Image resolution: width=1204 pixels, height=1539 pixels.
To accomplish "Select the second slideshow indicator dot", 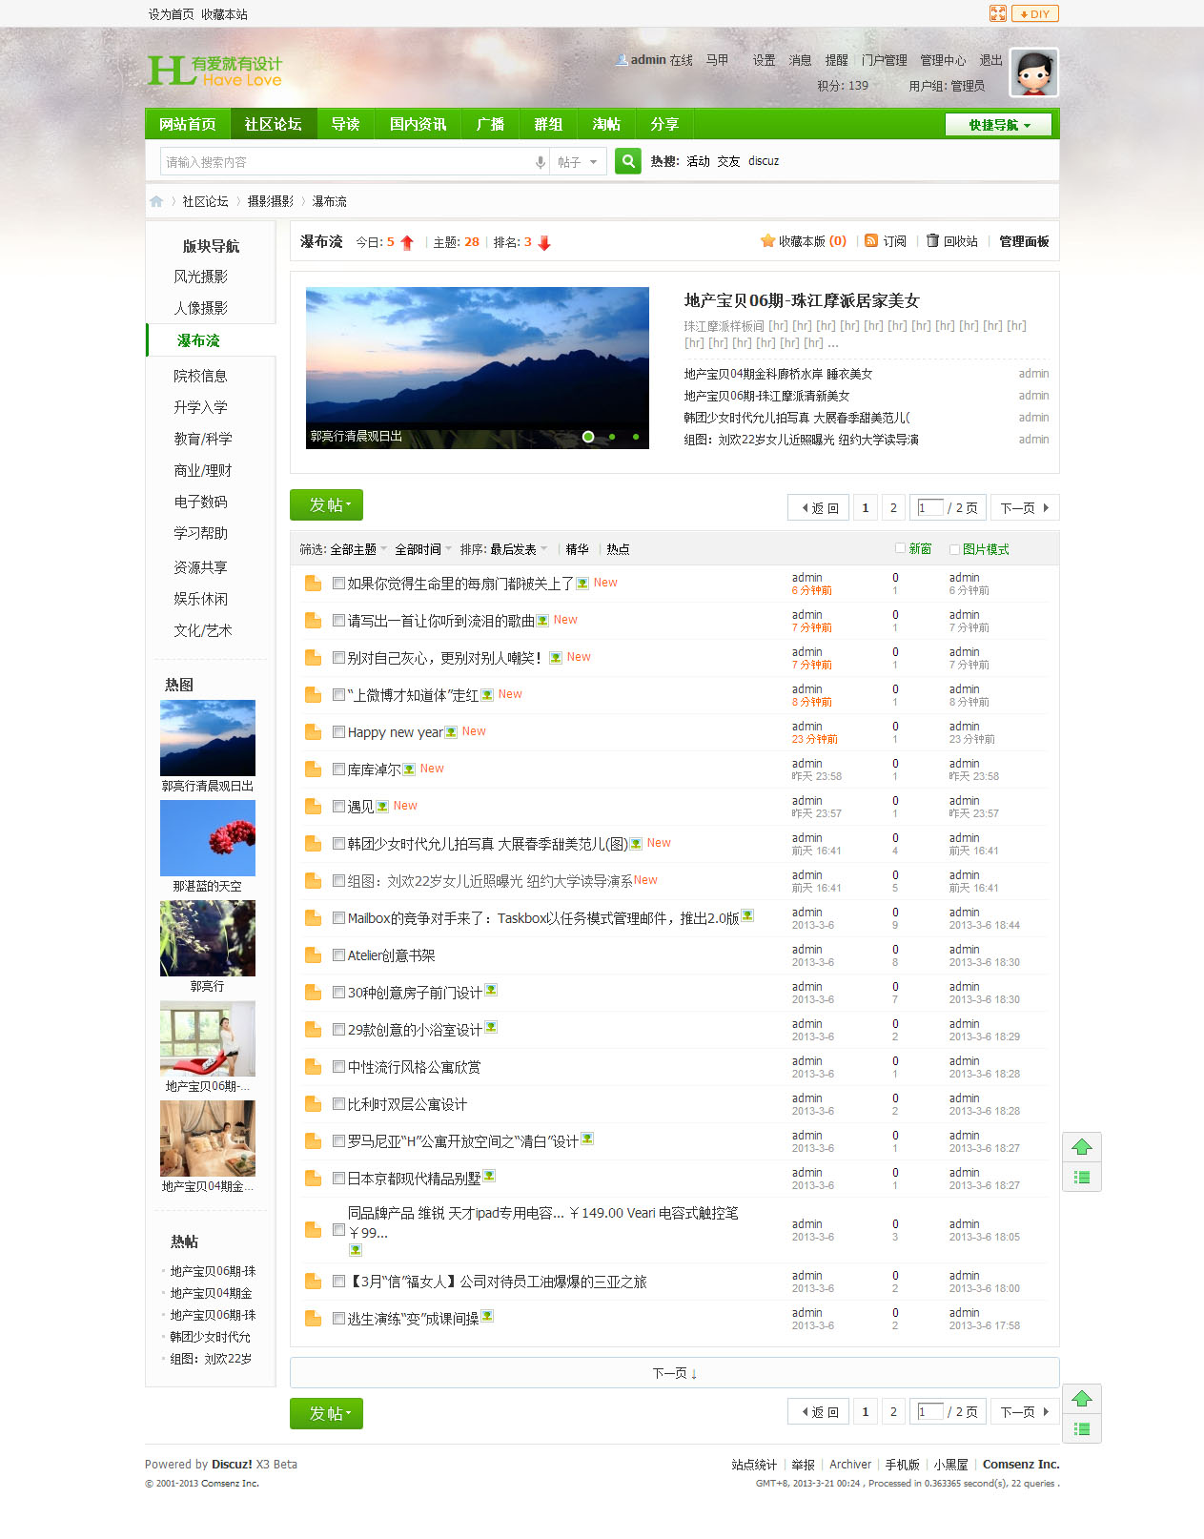I will click(612, 437).
